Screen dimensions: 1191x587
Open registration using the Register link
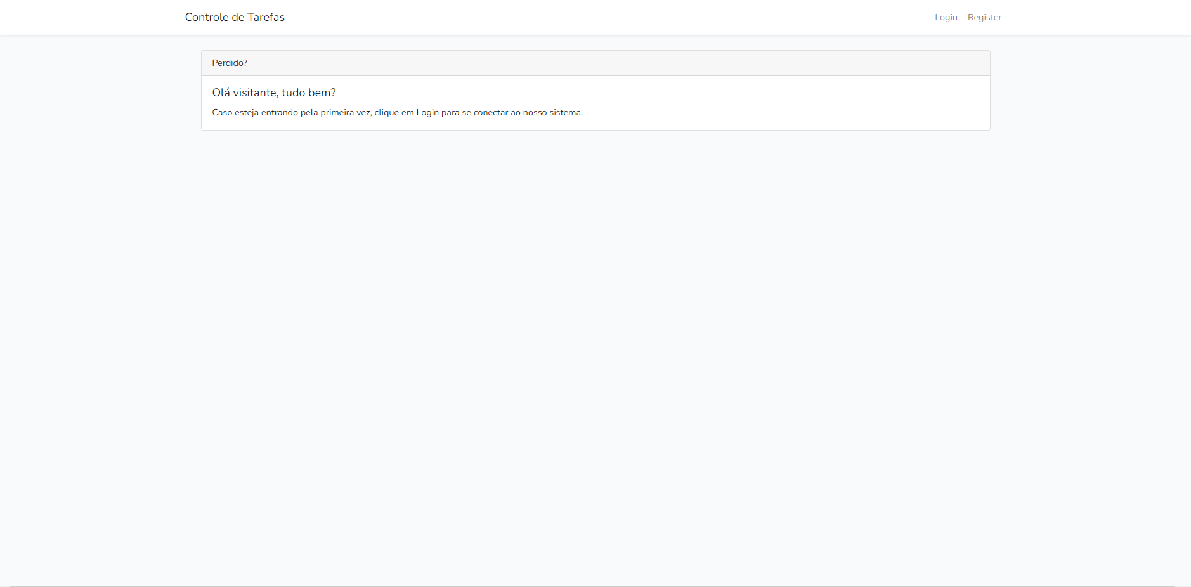click(x=984, y=17)
